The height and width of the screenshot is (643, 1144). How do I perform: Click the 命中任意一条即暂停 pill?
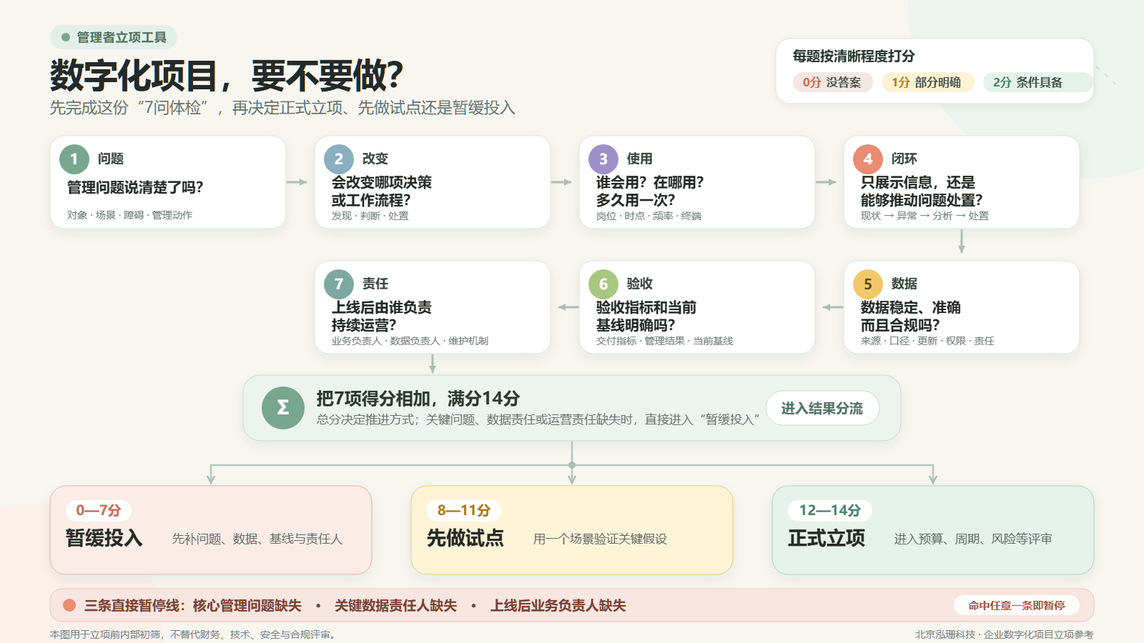coord(1017,605)
